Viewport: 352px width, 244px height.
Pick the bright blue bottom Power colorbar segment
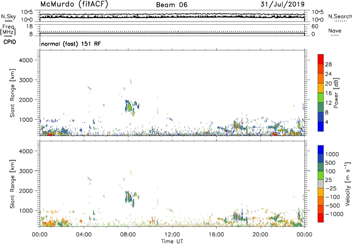pos(321,126)
